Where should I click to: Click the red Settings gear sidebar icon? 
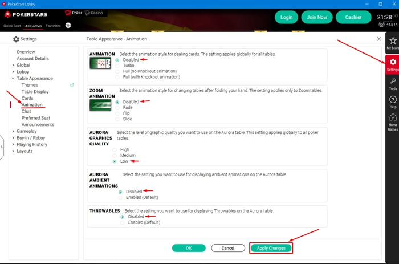tap(393, 62)
